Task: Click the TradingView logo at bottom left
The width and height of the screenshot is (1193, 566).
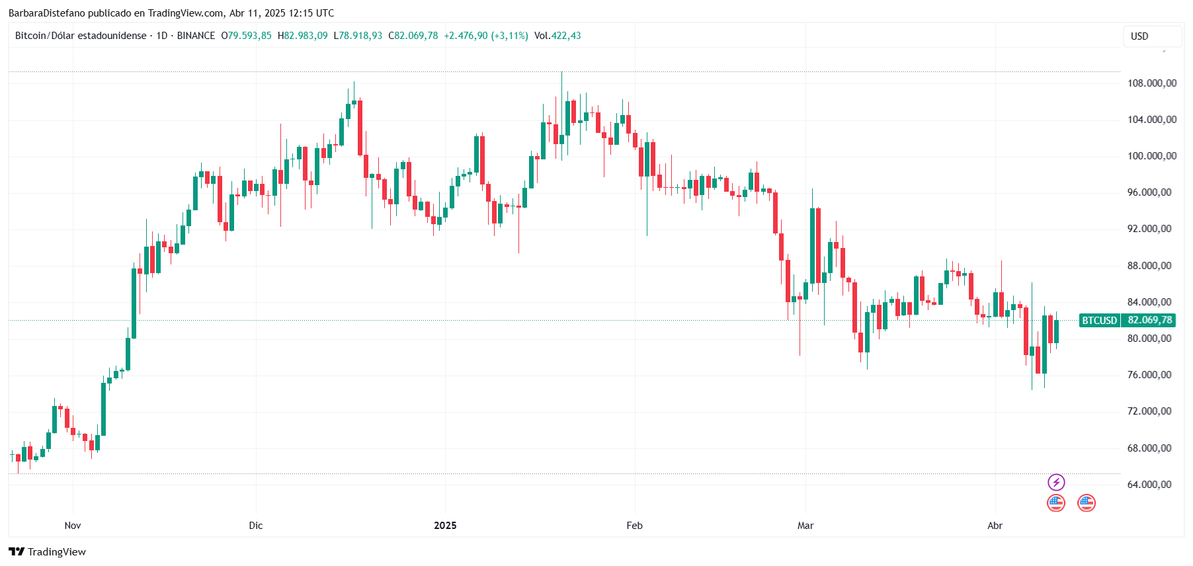Action: coord(47,551)
